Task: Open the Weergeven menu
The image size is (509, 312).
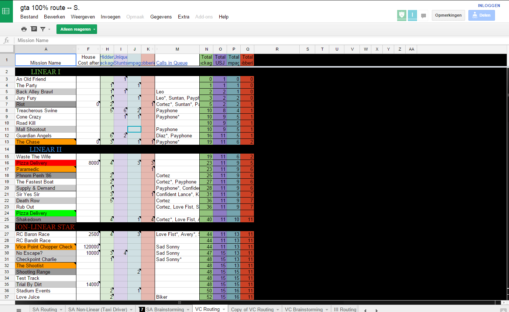Action: [x=83, y=17]
